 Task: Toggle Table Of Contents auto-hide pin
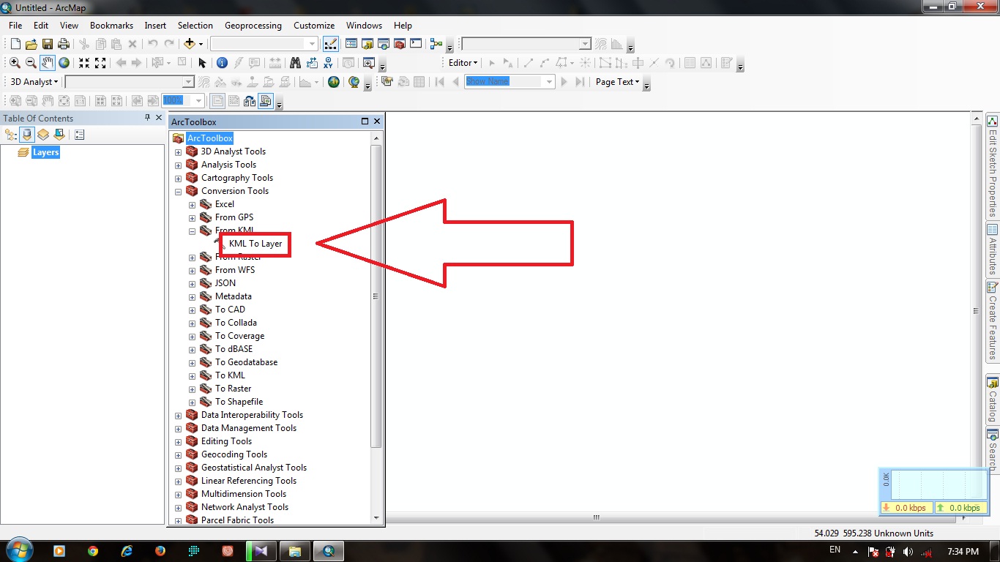[x=148, y=118]
